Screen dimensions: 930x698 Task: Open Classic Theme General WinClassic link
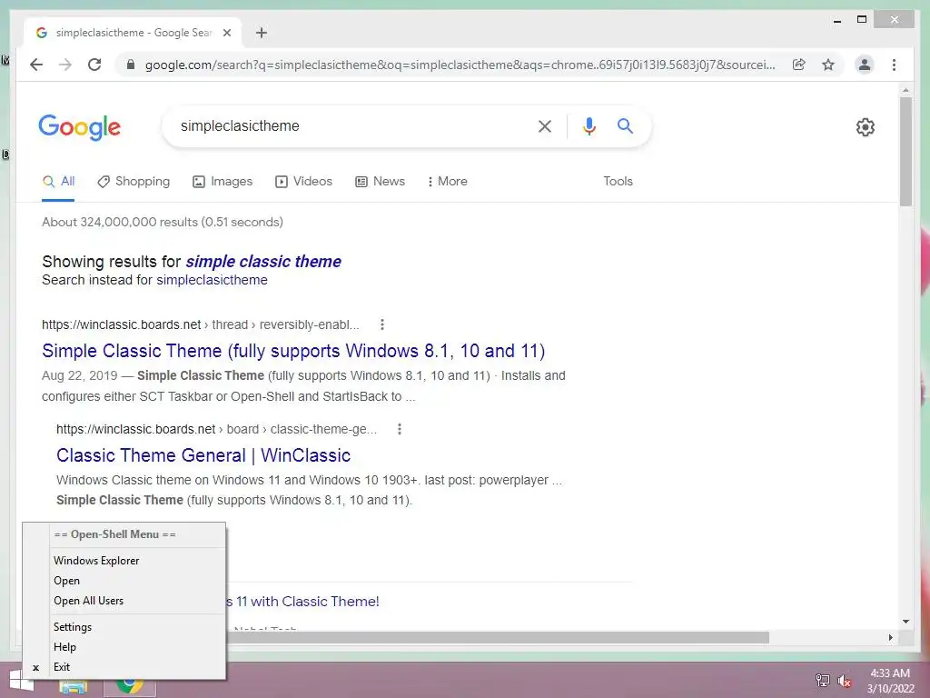coord(203,455)
